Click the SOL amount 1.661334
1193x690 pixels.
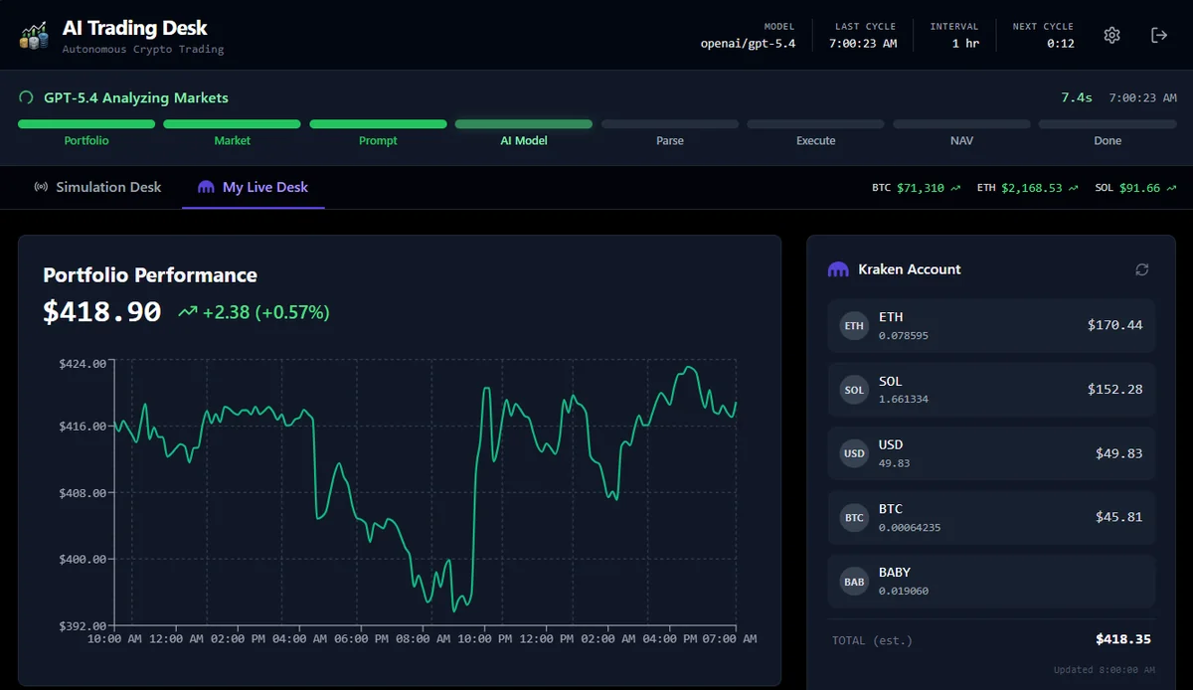tap(904, 400)
